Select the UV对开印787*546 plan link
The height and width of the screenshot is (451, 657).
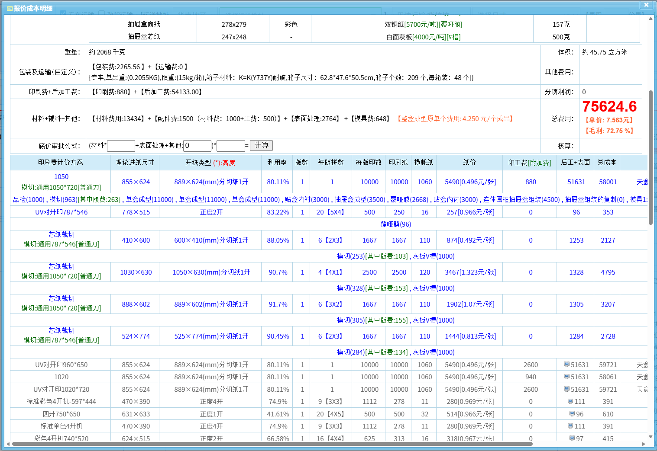61,212
